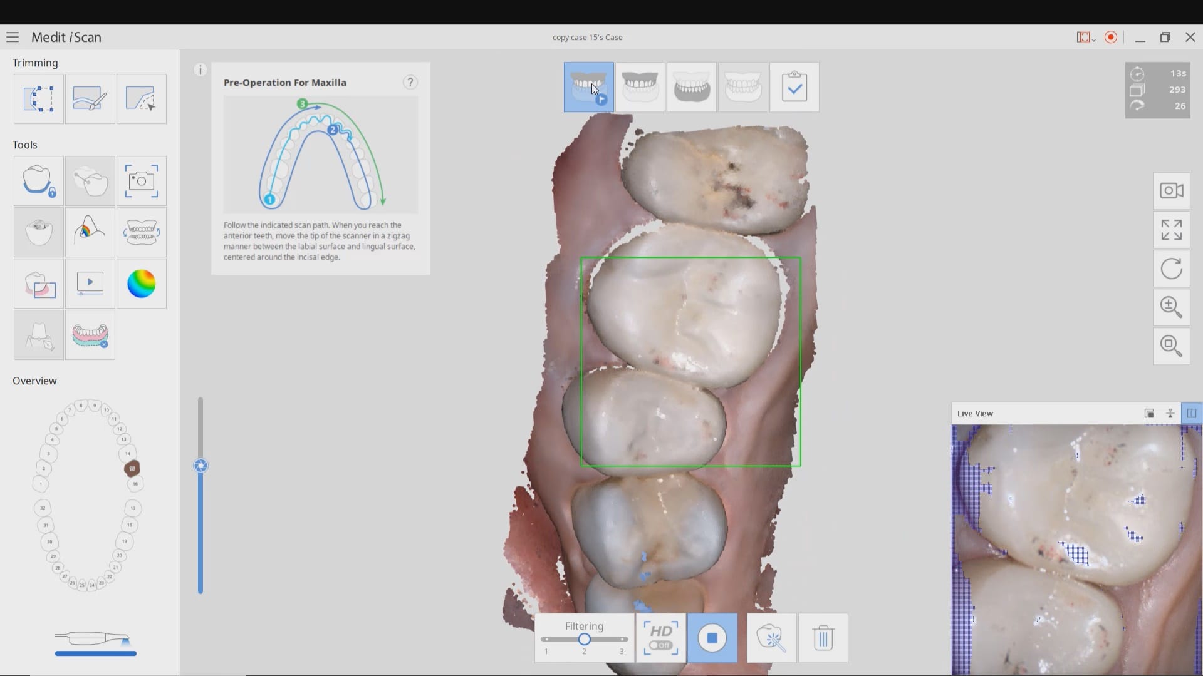
Task: Open the rainbow color map tool
Action: click(x=141, y=284)
